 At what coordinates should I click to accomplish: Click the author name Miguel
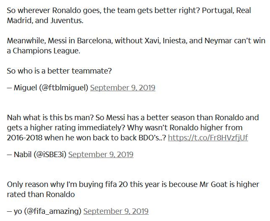click(x=25, y=88)
